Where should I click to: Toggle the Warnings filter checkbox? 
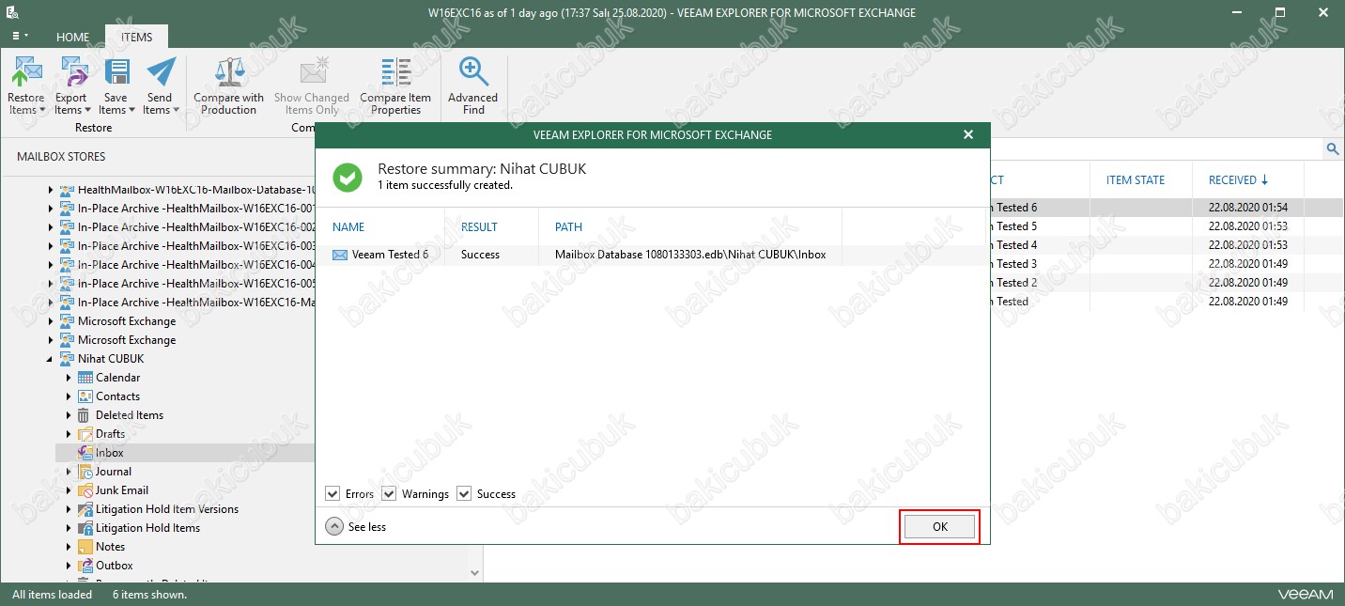389,493
